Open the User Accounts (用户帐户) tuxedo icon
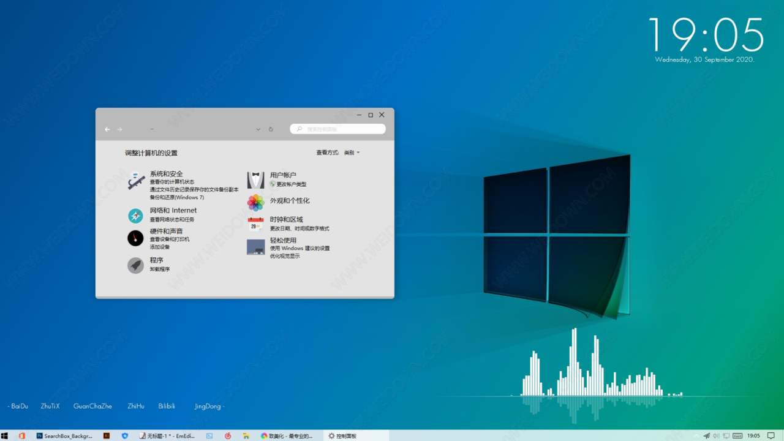This screenshot has width=784, height=441. (x=255, y=180)
